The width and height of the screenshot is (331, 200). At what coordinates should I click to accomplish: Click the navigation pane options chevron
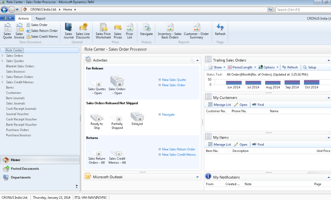coord(77,186)
